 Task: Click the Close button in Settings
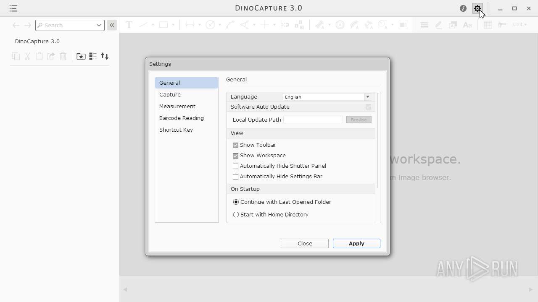pos(305,243)
